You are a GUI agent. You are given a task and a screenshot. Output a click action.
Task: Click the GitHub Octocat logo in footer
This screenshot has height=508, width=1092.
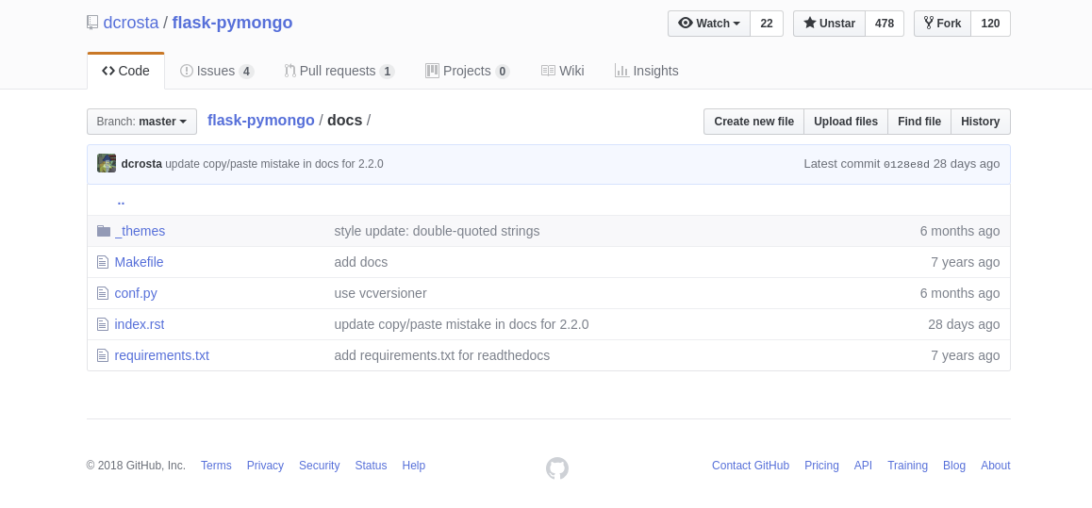point(557,468)
